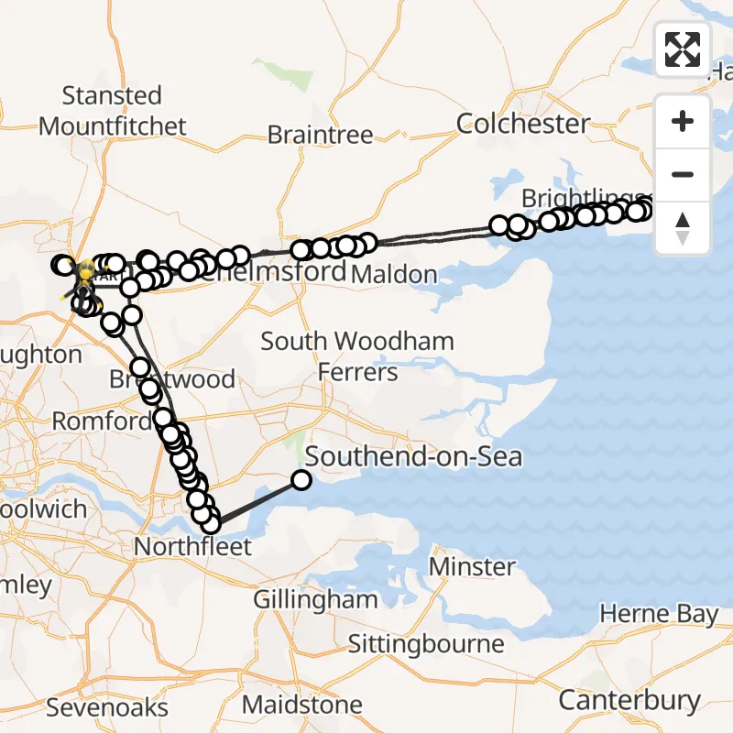
Task: Click the yellow helicopter icon
Action: 85,271
